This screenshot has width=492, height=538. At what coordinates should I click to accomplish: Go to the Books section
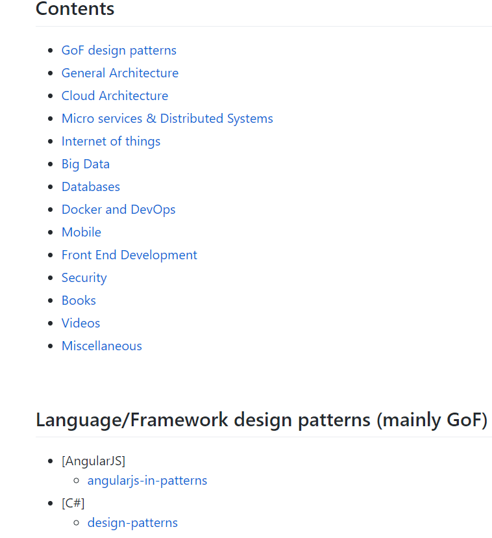click(79, 301)
